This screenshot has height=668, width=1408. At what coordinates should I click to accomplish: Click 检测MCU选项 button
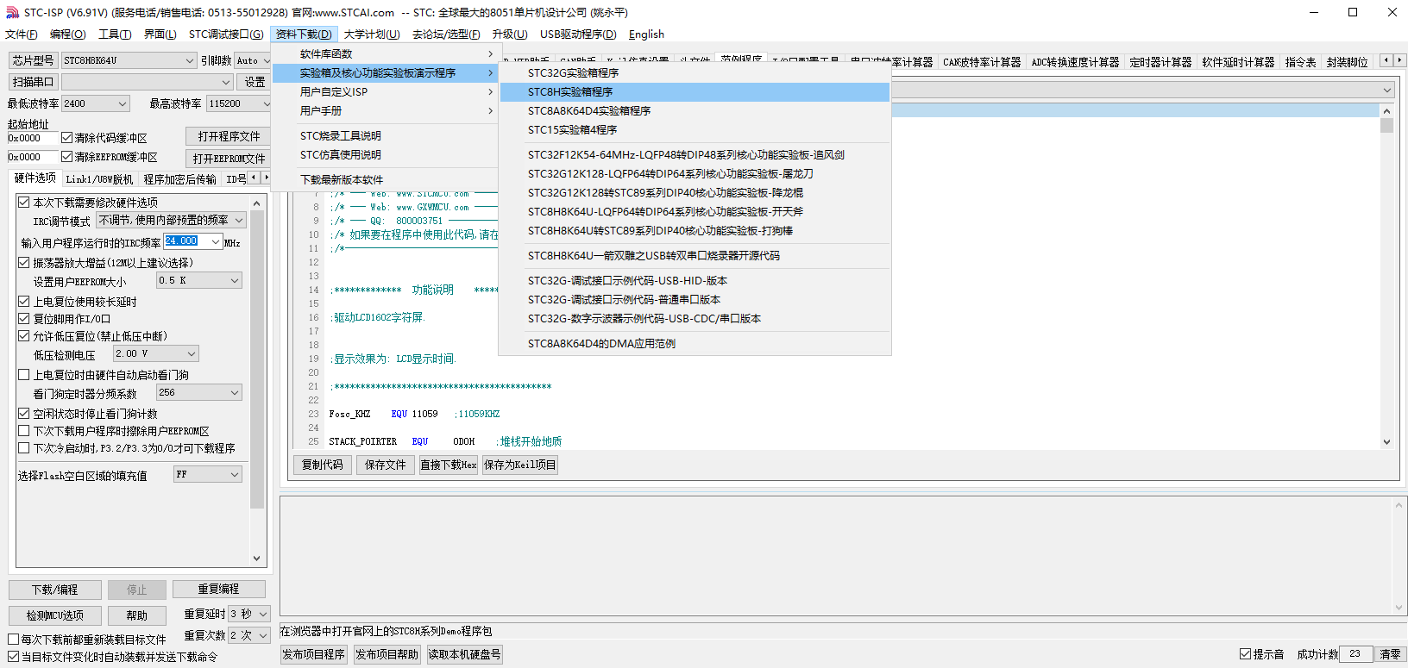[x=55, y=615]
